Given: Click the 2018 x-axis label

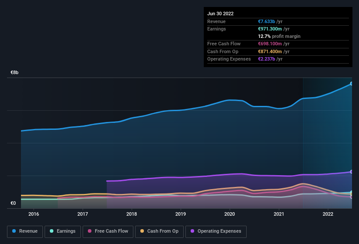Looking at the screenshot, I should coord(132,214).
